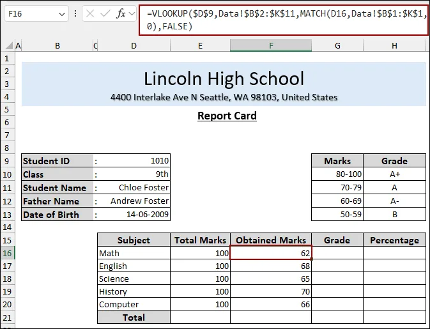Select row 16 header
The height and width of the screenshot is (329, 430).
pyautogui.click(x=7, y=253)
